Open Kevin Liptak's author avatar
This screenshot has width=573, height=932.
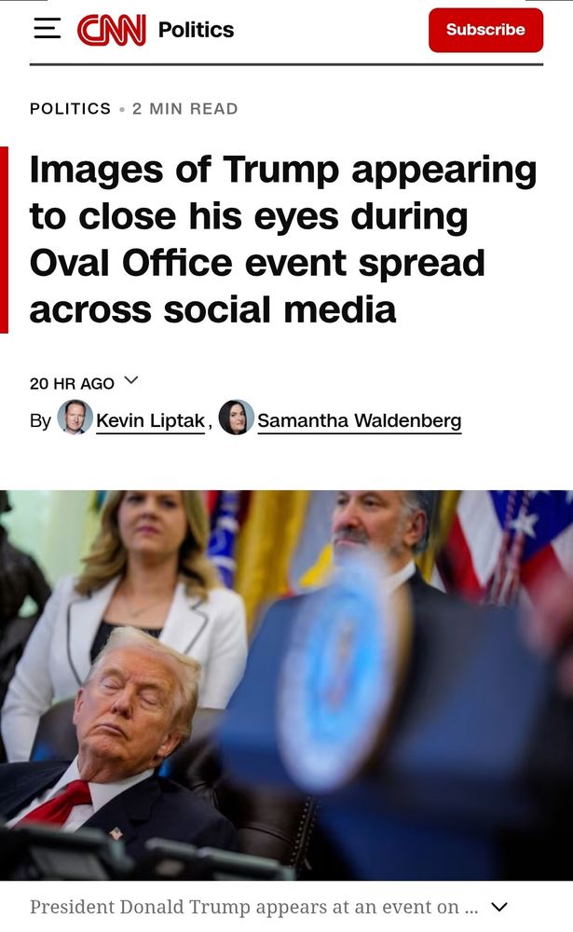pyautogui.click(x=75, y=418)
